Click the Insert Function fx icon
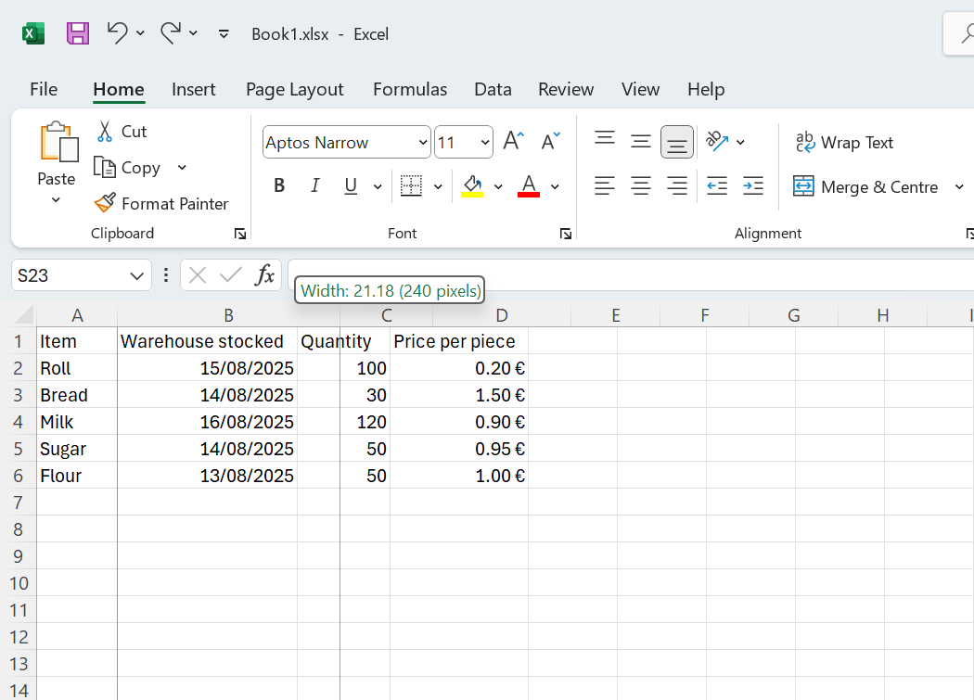This screenshot has width=974, height=700. tap(264, 274)
